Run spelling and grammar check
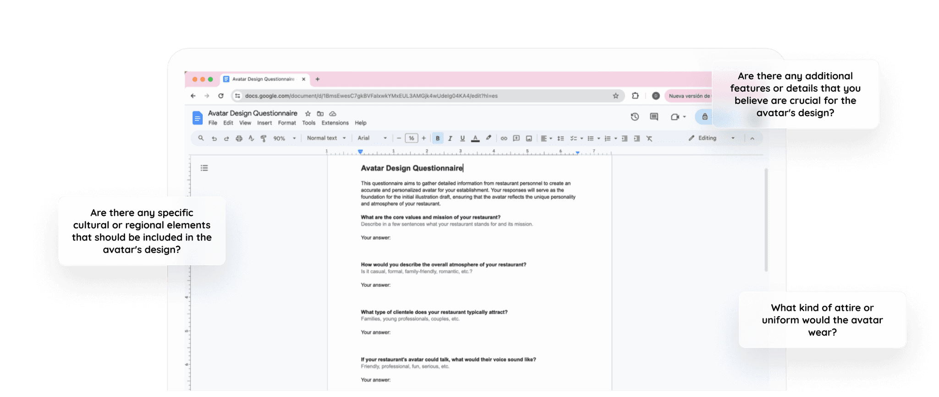Screen dimensions: 939x397 pos(251,138)
